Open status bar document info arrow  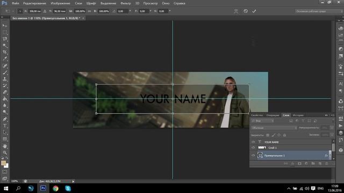pos(73,181)
